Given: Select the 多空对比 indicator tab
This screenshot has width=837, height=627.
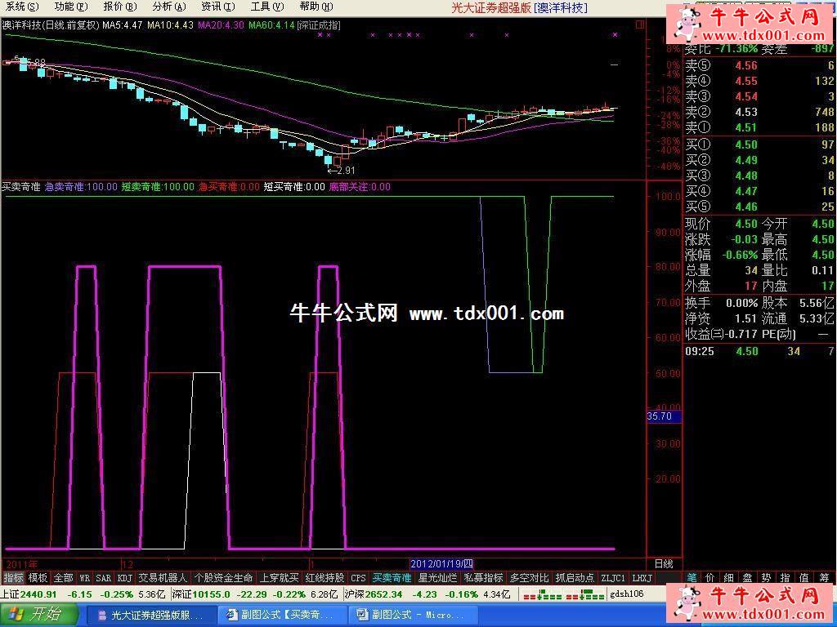Looking at the screenshot, I should pos(529,578).
